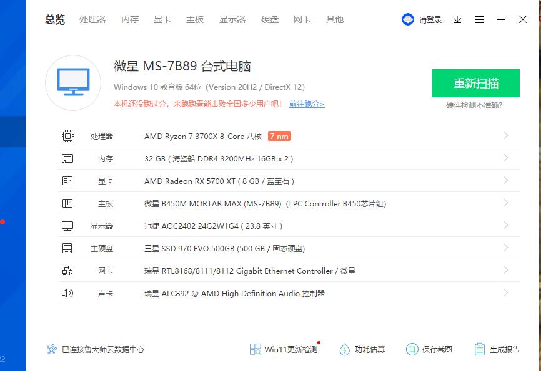Screen dimensions: 541x371
Task: Close the window
Action: click(x=523, y=19)
